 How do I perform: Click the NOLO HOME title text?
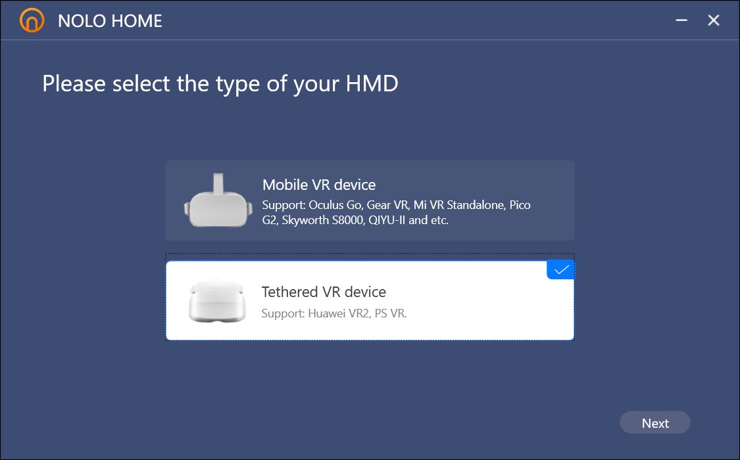click(110, 21)
